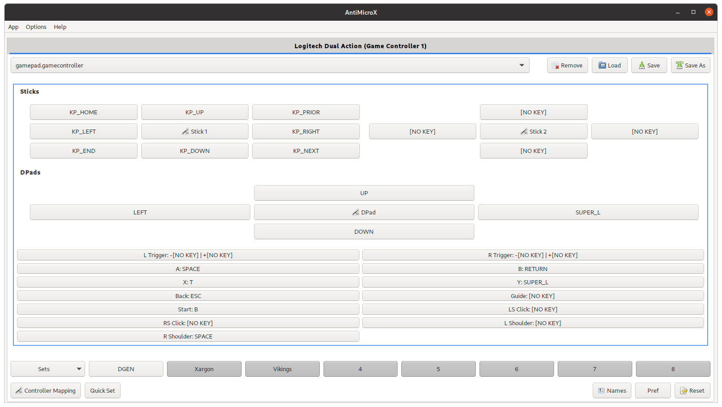The height and width of the screenshot is (407, 722).
Task: Click the Save As button
Action: pos(691,65)
